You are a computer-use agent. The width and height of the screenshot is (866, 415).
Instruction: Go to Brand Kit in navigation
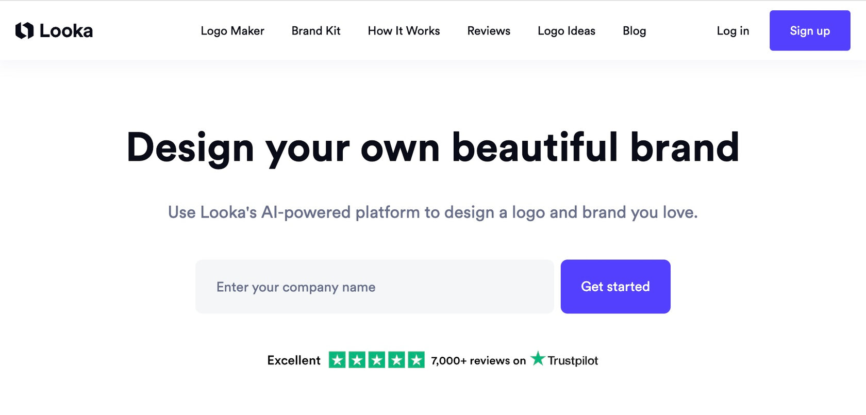click(x=316, y=31)
